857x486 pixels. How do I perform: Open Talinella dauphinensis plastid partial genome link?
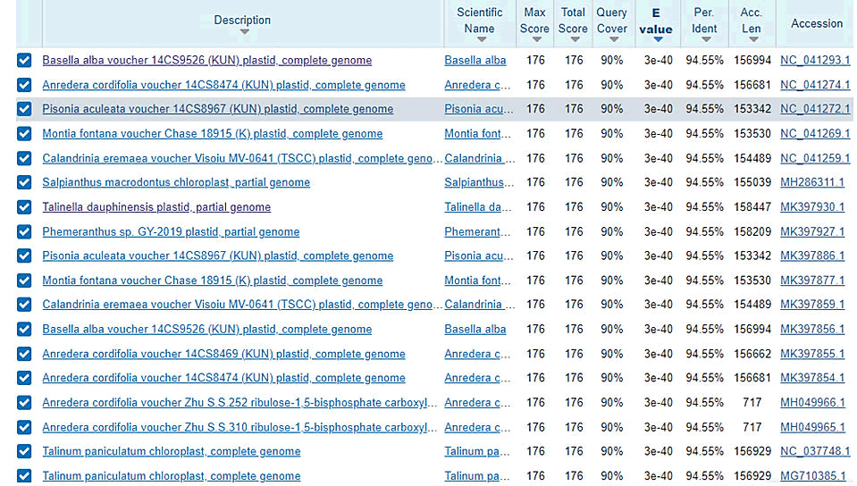pyautogui.click(x=156, y=207)
